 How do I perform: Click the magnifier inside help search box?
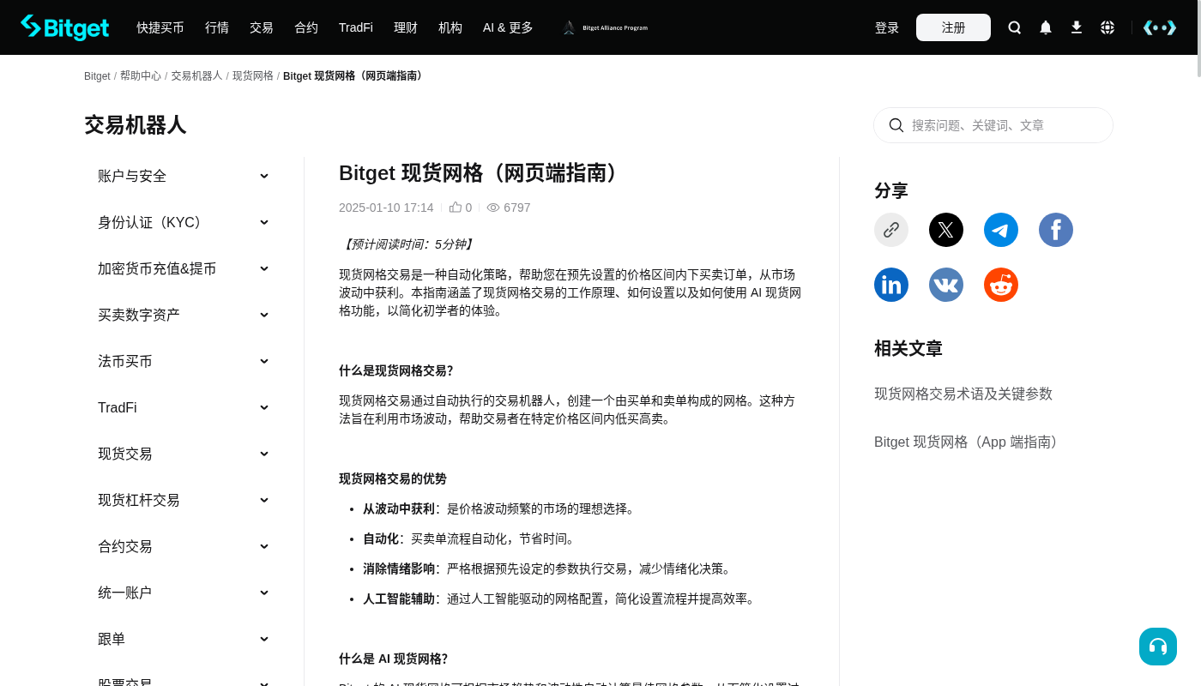896,125
